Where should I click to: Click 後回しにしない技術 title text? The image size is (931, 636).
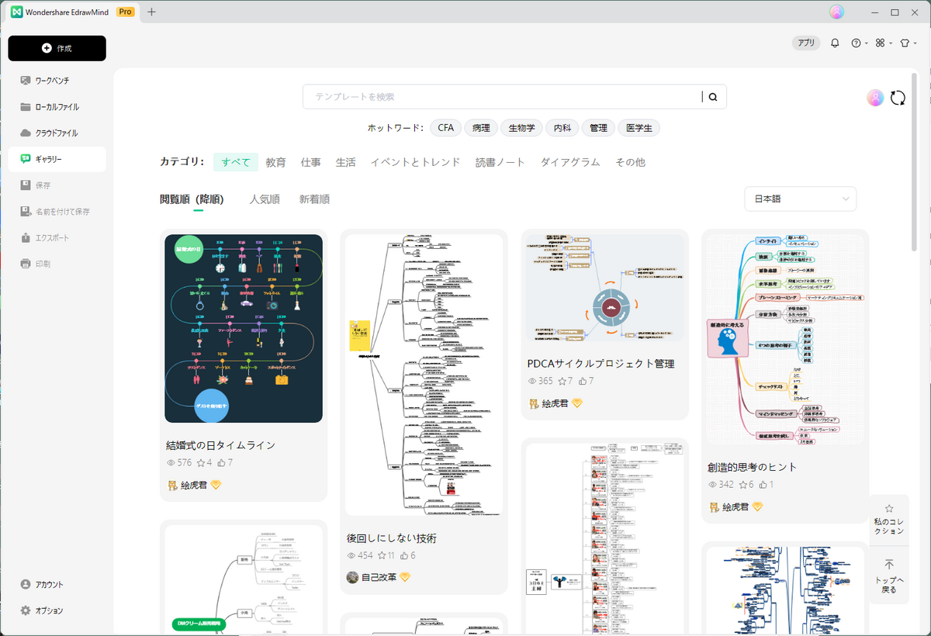click(392, 538)
